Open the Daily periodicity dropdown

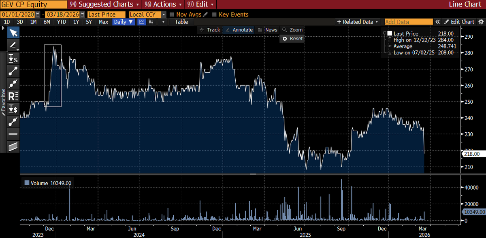pos(124,22)
